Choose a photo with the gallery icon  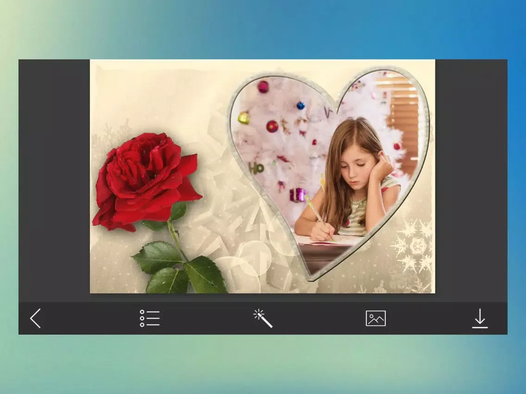tap(376, 318)
